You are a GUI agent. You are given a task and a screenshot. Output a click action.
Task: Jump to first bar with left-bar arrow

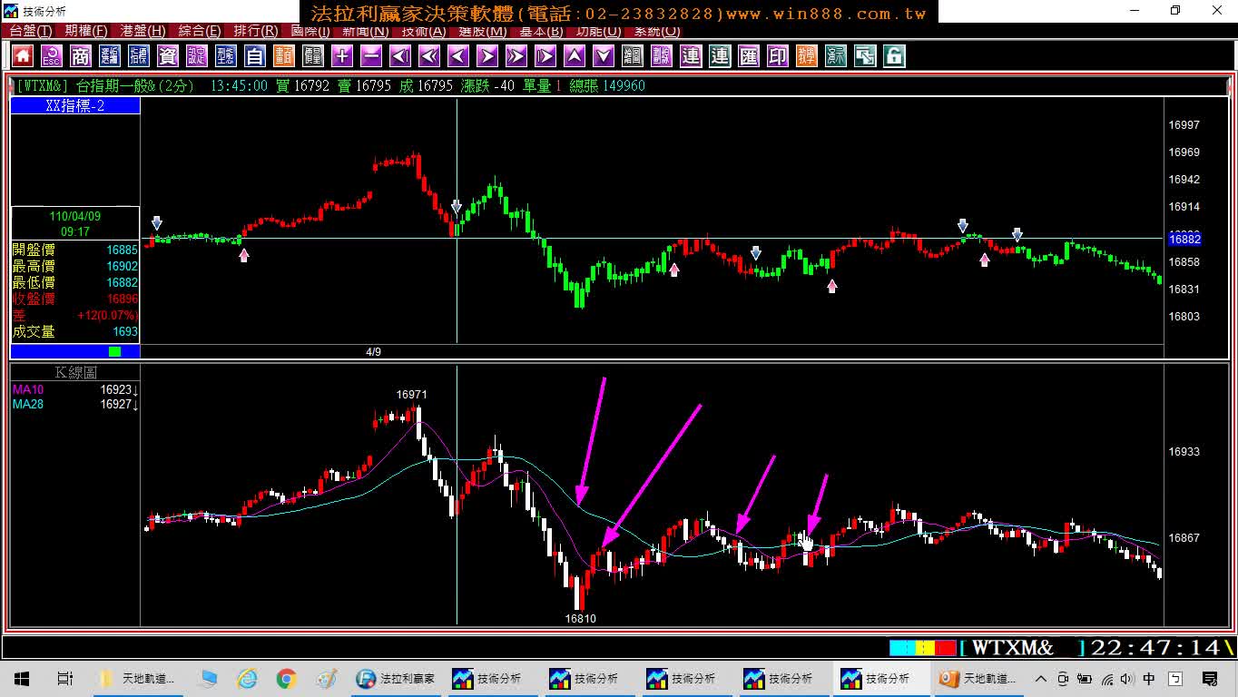point(400,56)
